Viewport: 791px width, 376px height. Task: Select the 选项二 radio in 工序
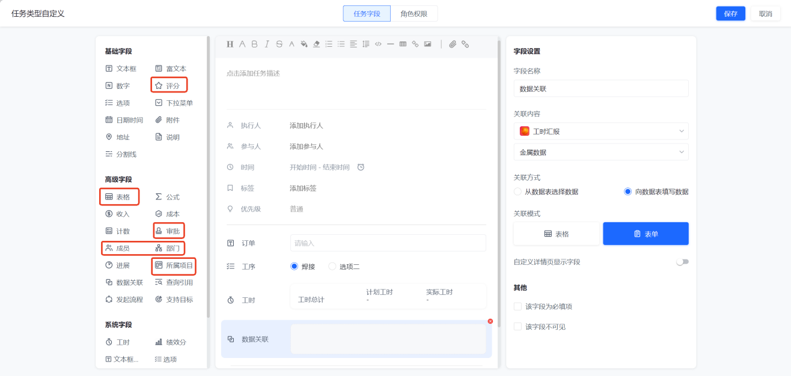(x=332, y=266)
